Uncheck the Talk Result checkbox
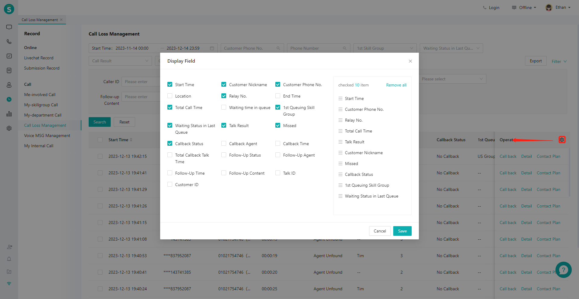The image size is (579, 299). [224, 125]
